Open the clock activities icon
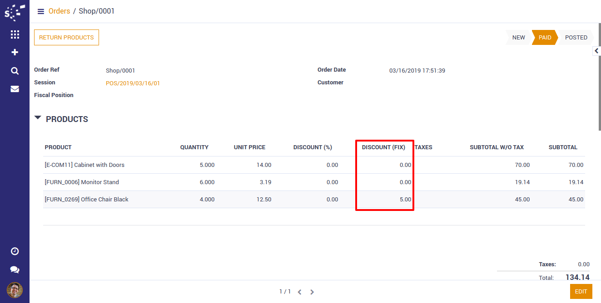Viewport: 601px width, 303px height. (x=15, y=251)
